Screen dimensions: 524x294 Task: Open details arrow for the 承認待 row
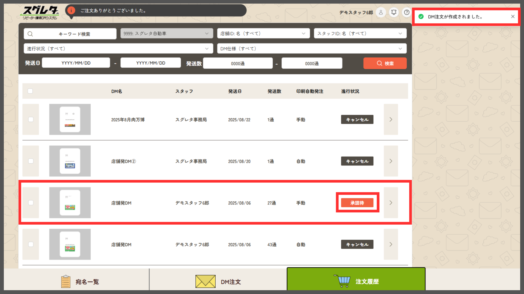tap(391, 203)
